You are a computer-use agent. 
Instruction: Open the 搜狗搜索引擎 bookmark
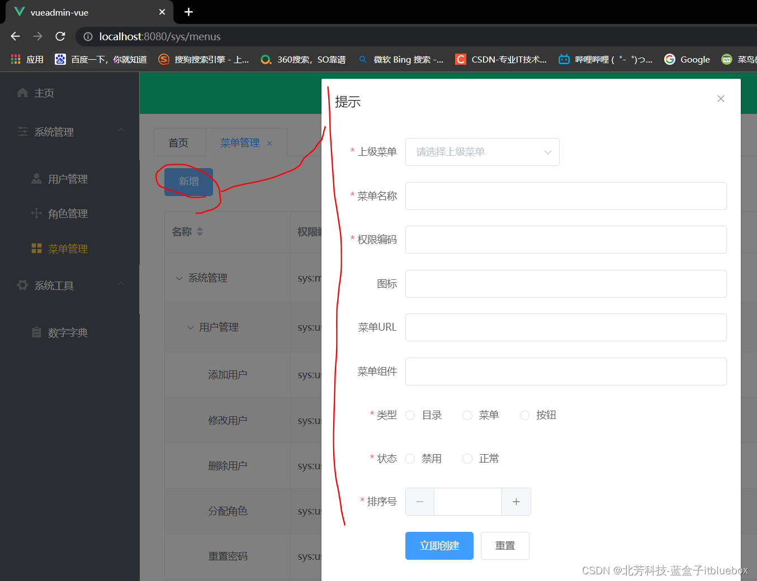[x=204, y=59]
